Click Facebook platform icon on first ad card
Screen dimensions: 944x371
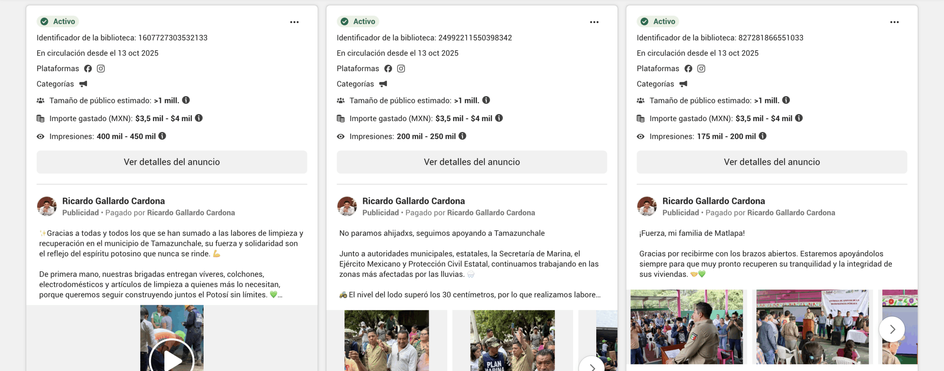point(88,69)
